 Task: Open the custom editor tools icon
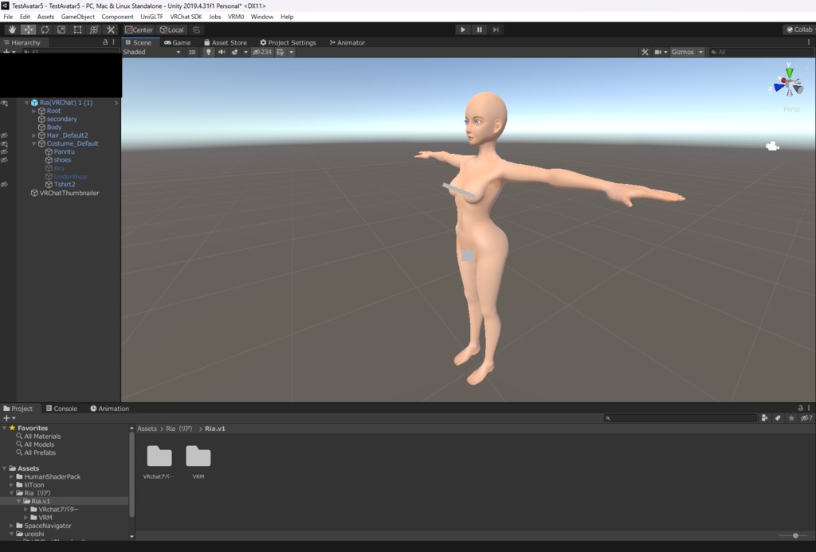click(x=110, y=29)
